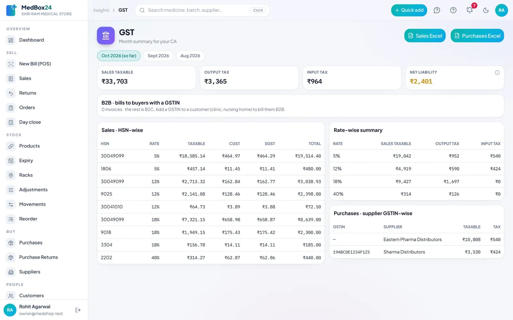Screen dimensions: 513x320
Task: Open the Purchase Returns box icon
Action: point(11,258)
